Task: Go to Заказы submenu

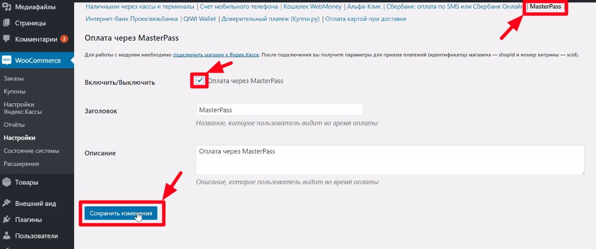Action: (14, 78)
